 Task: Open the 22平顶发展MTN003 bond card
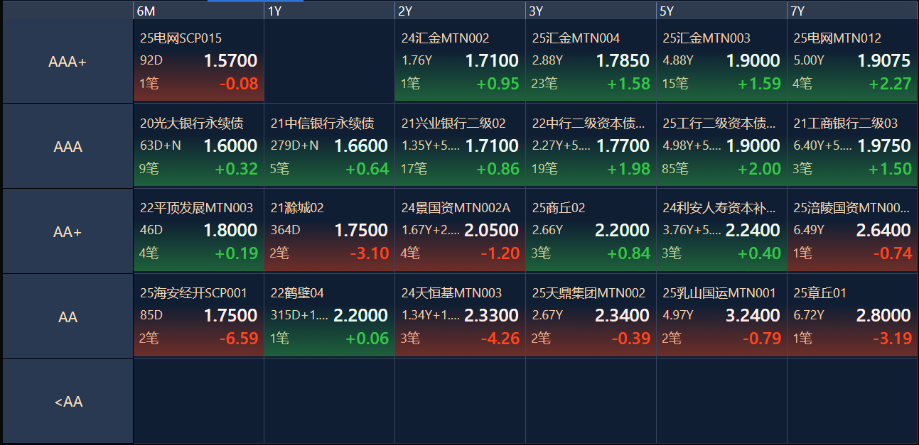pyautogui.click(x=198, y=231)
